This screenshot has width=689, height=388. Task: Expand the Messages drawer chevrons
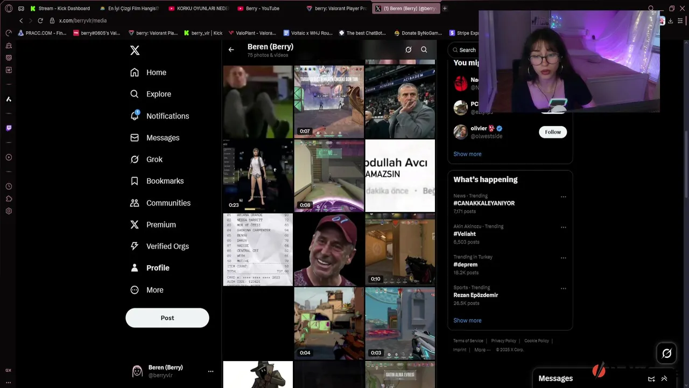pos(664,379)
